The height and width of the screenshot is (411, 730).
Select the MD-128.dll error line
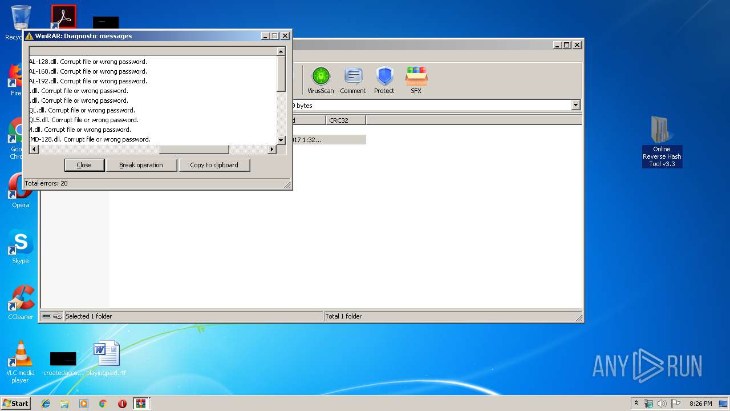90,139
